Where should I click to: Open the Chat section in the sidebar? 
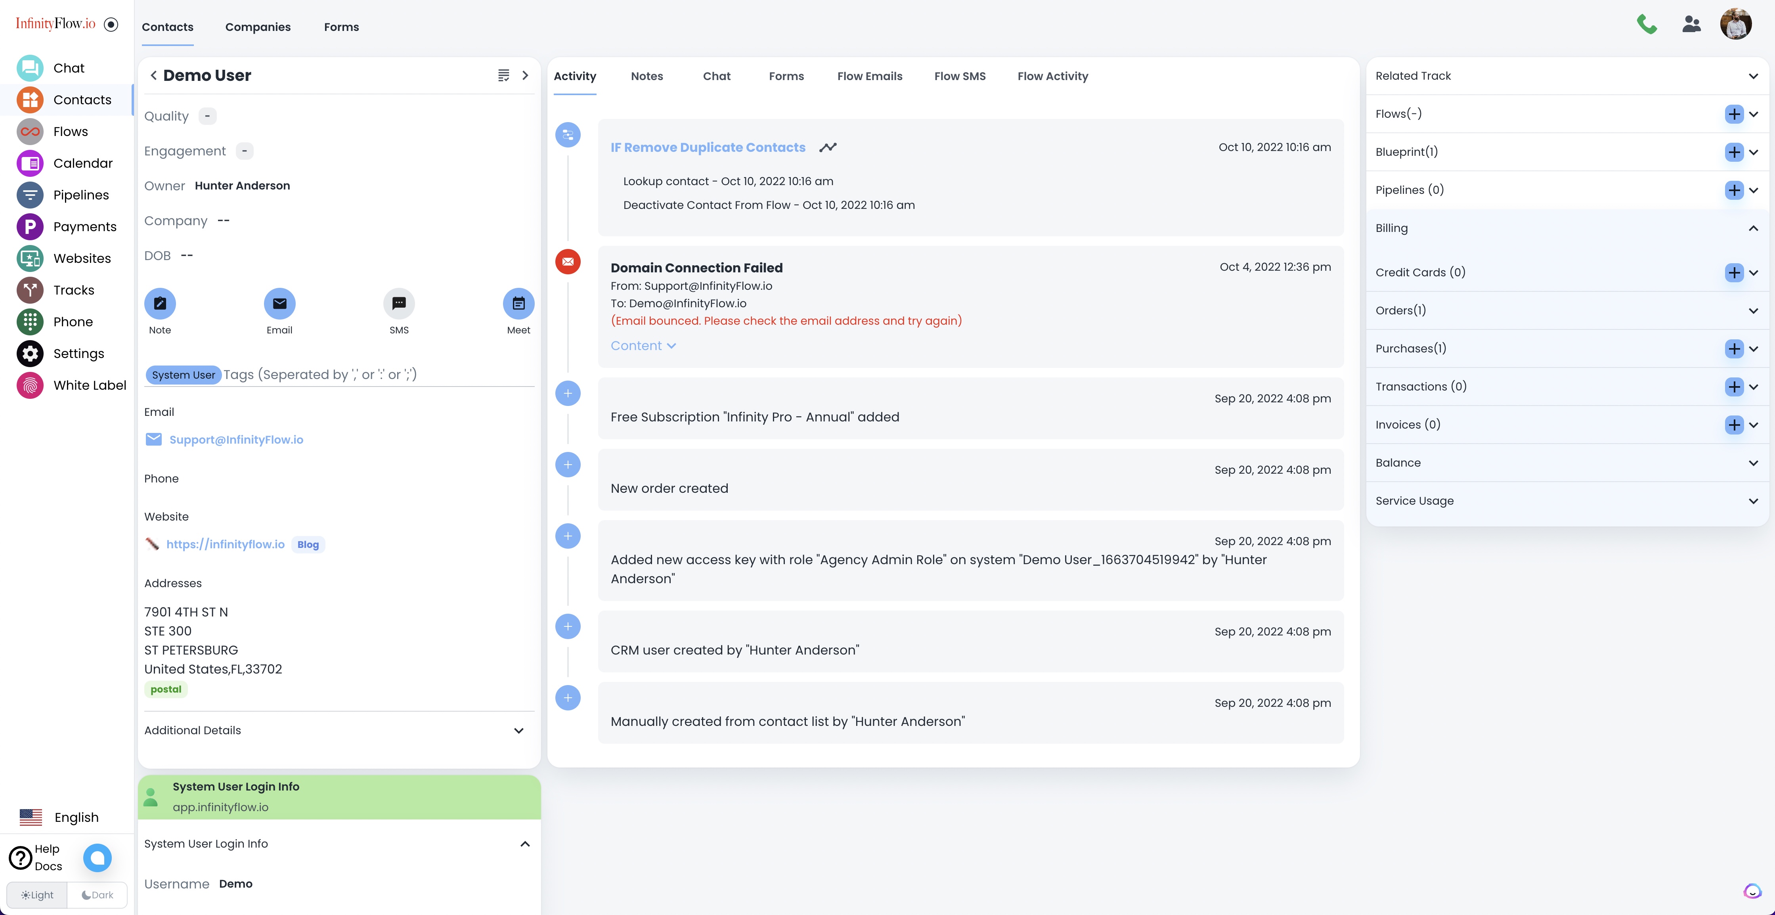[68, 67]
